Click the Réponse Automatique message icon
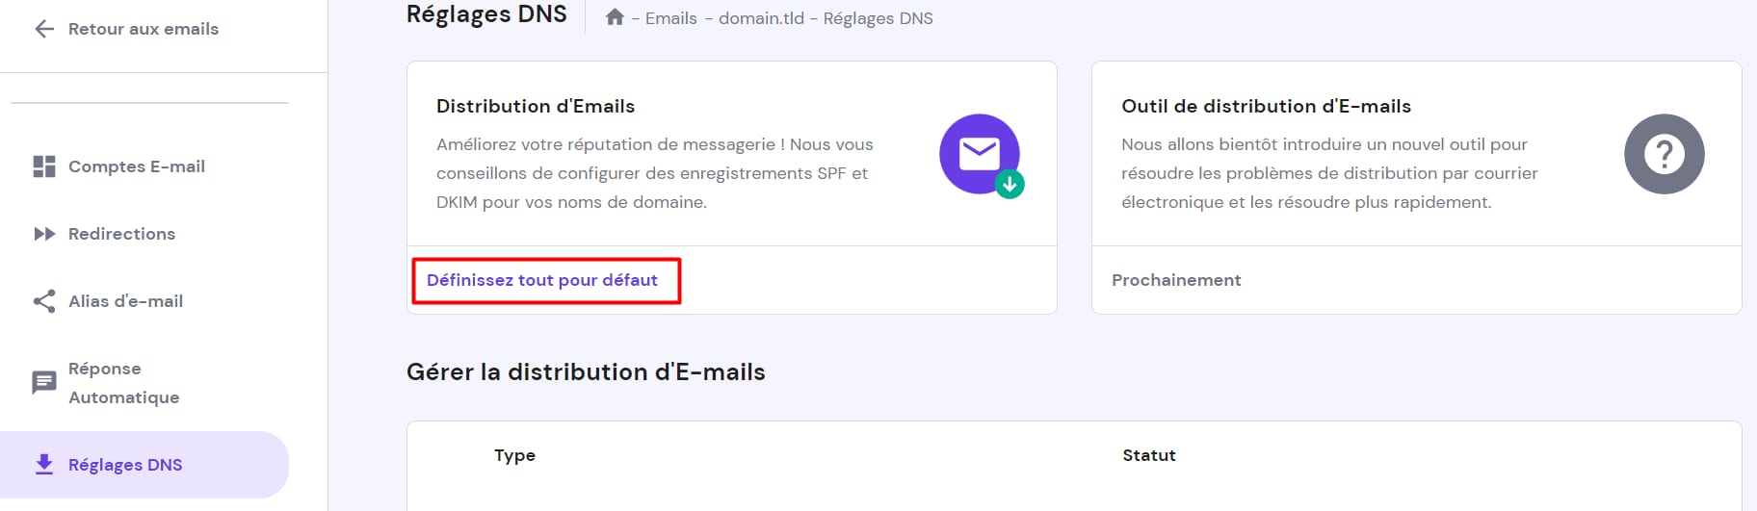 coord(44,383)
